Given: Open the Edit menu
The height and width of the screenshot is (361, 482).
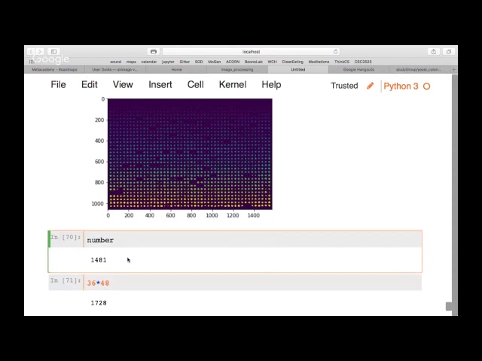Looking at the screenshot, I should tap(89, 85).
